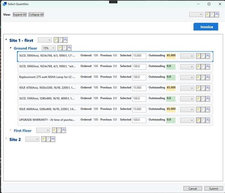Screen dimensions: 225x193
Task: Select the Site 2 heading
Action: click(15, 139)
